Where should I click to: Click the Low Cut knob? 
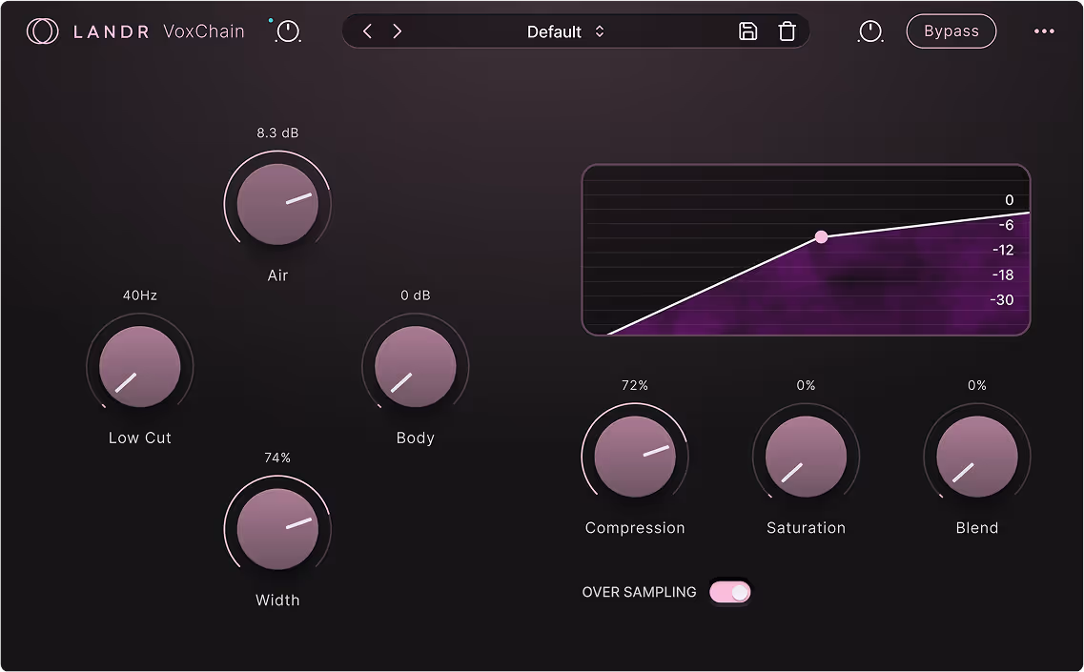coord(139,366)
